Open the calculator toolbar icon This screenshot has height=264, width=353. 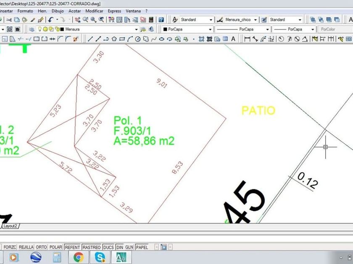[151, 20]
